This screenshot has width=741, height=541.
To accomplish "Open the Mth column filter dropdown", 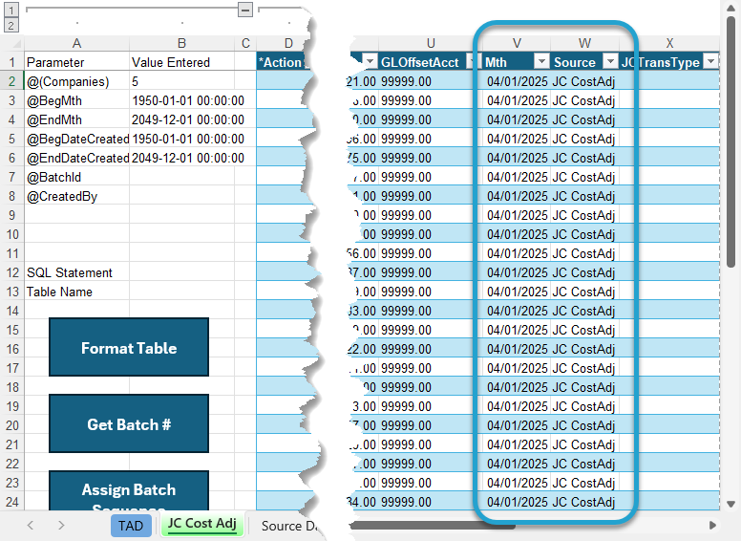I will tap(541, 61).
